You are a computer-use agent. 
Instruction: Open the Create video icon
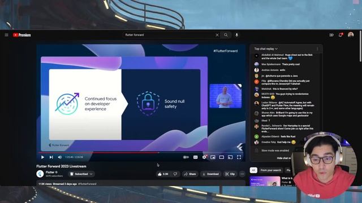pos(331,35)
